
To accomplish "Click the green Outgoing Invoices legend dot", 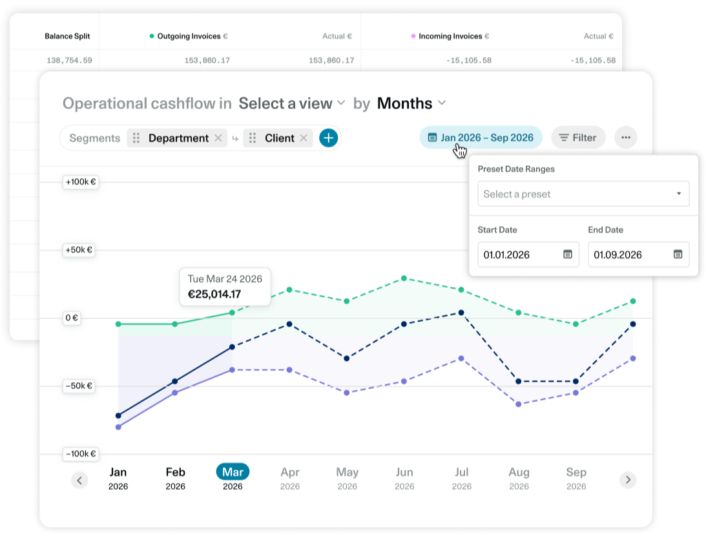I will (152, 36).
